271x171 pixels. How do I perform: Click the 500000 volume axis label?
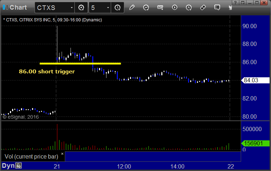pyautogui.click(x=252, y=129)
